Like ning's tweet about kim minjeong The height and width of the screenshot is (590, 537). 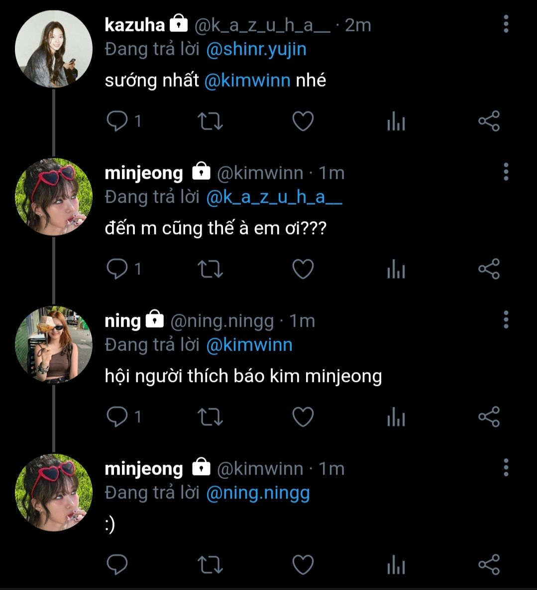pyautogui.click(x=303, y=417)
